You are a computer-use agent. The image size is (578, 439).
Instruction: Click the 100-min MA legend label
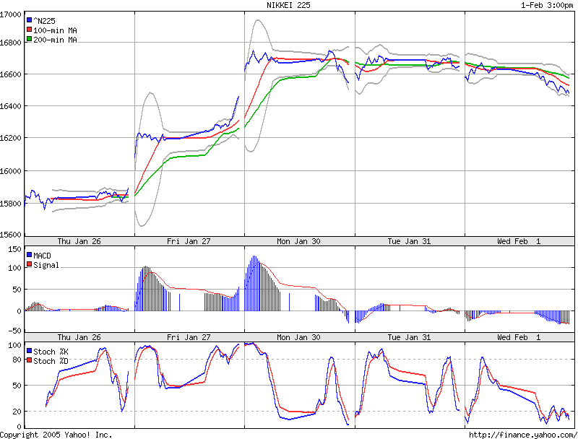pyautogui.click(x=56, y=30)
